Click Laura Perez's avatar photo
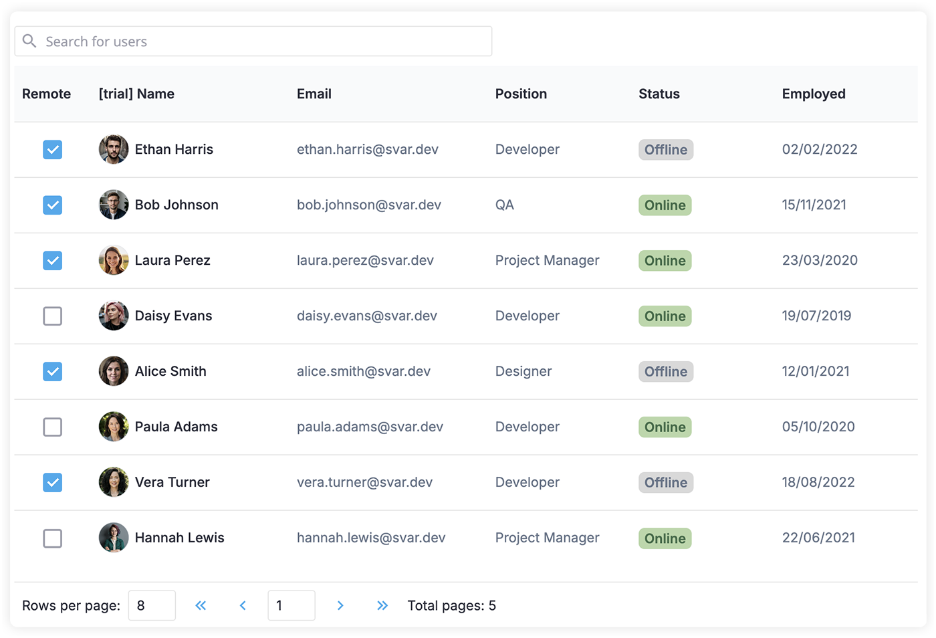Image resolution: width=936 pixels, height=638 pixels. 114,260
